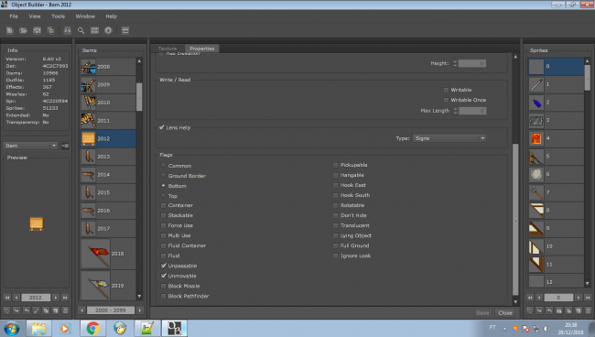
Task: Select item 2013 in the Items list
Action: [108, 157]
